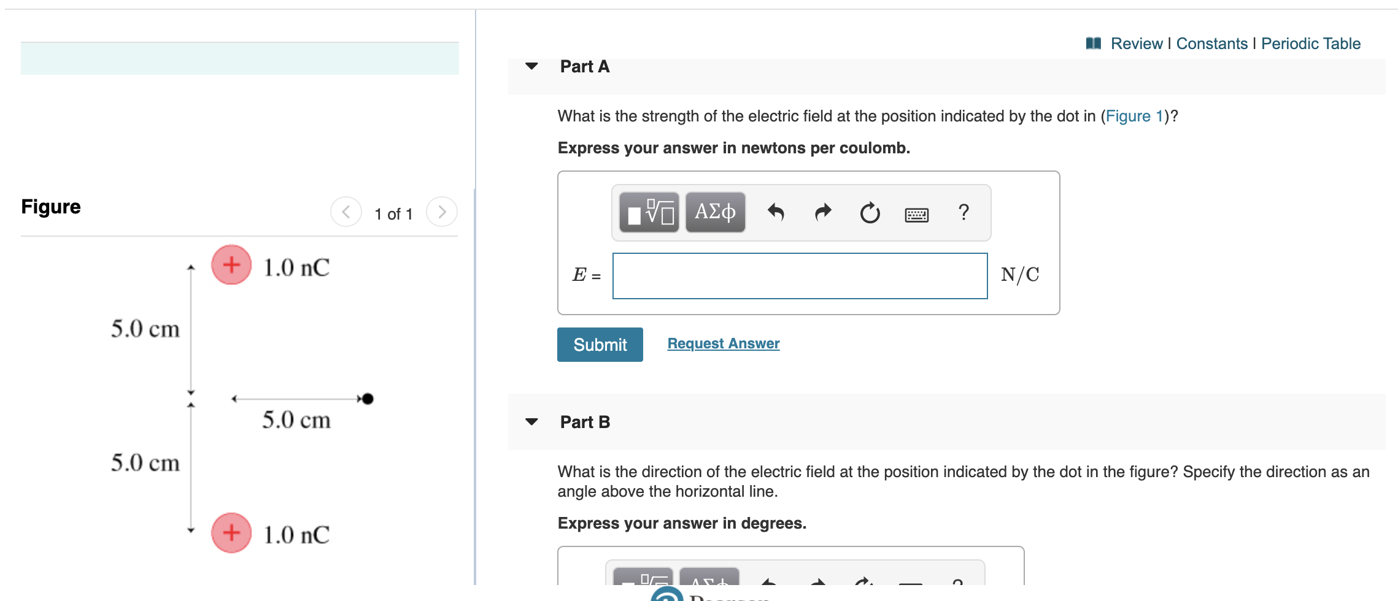This screenshot has width=1398, height=601.
Task: Click the help question mark in the equation toolbar
Action: click(x=963, y=213)
